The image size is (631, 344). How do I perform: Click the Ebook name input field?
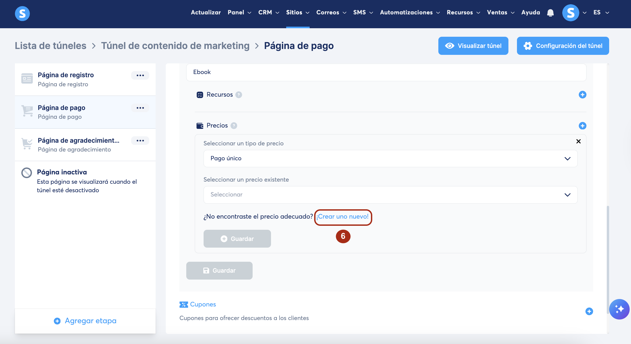click(386, 72)
